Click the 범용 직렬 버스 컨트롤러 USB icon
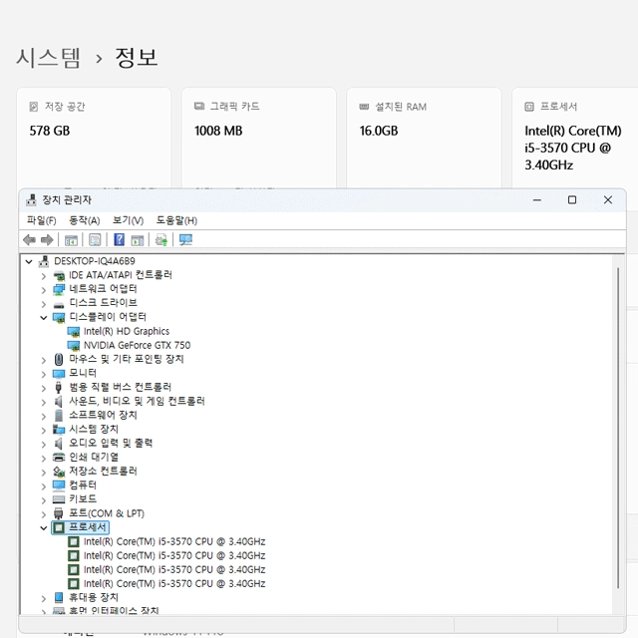Image resolution: width=638 pixels, height=638 pixels. (58, 388)
